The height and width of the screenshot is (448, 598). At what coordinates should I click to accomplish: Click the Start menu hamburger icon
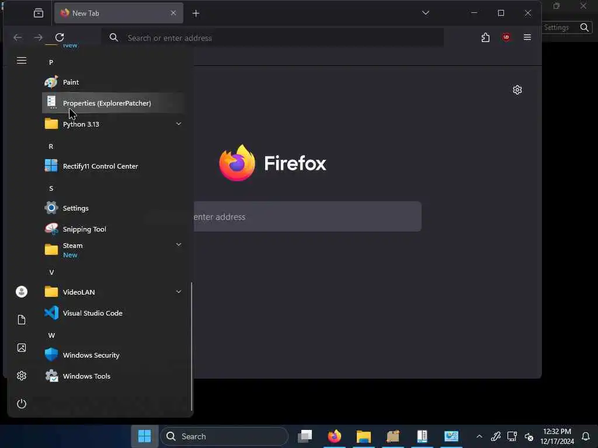[x=22, y=61]
